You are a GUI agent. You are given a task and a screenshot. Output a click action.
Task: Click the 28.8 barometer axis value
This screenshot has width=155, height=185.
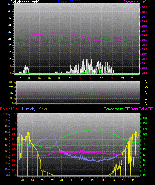tap(144, 73)
